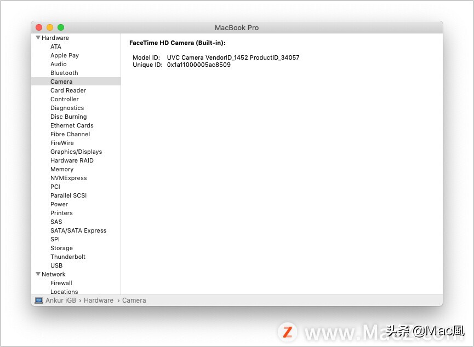Select Storage in the sidebar
Viewport: 474px width, 347px height.
coord(62,248)
